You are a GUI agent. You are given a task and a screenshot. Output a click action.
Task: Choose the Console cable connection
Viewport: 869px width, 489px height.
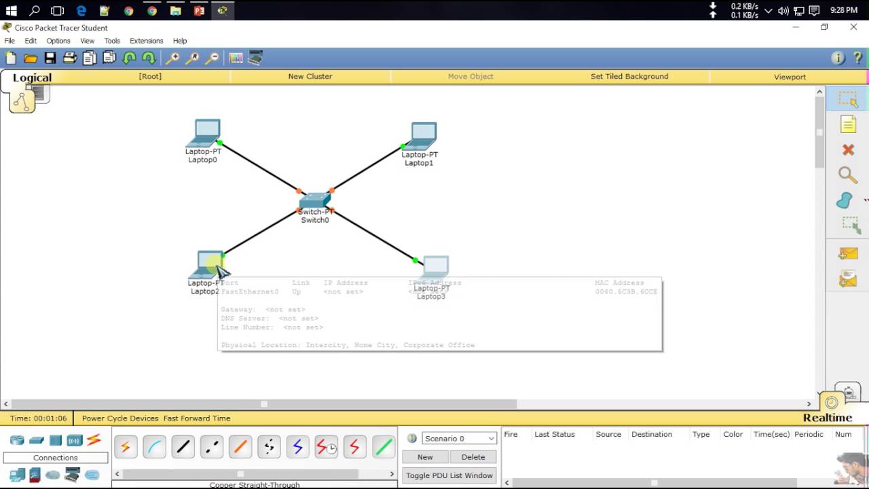155,447
